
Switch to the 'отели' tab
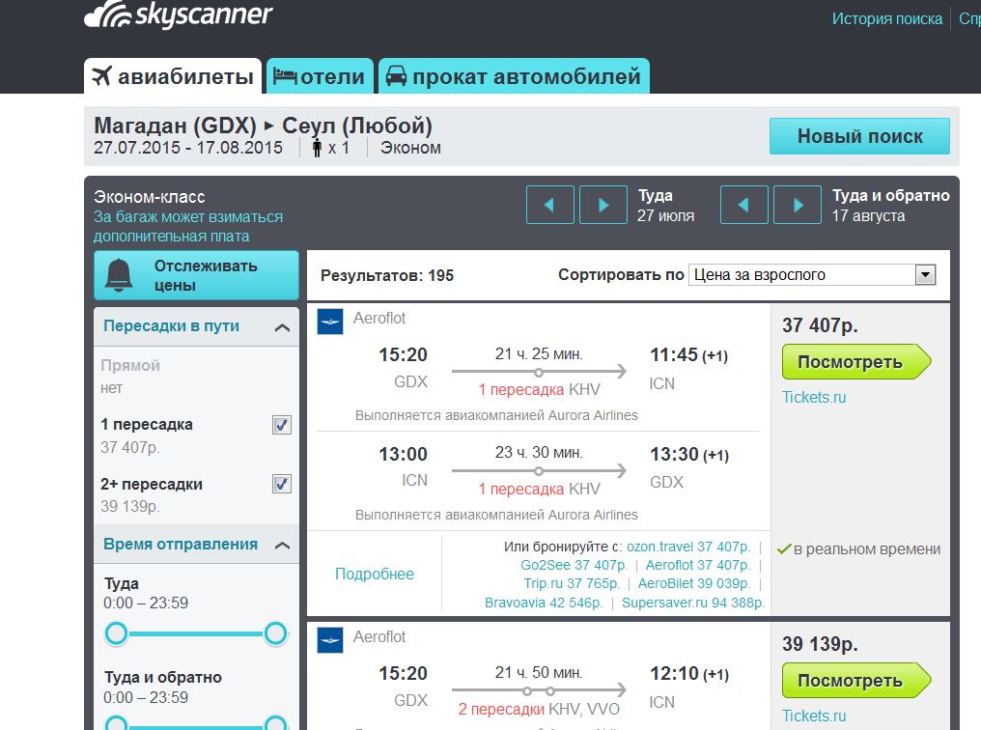[x=320, y=76]
